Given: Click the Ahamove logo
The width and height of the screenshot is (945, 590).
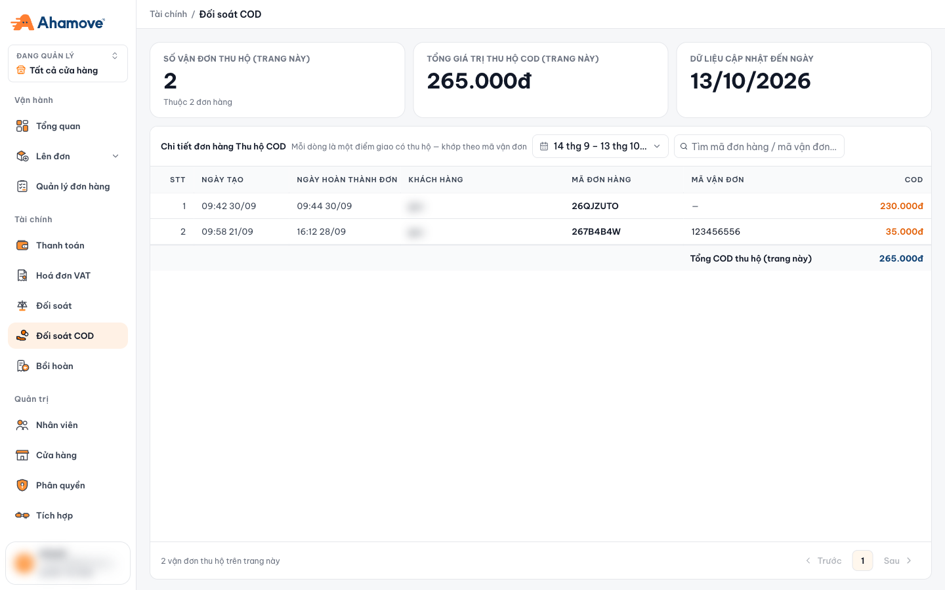Looking at the screenshot, I should (58, 22).
